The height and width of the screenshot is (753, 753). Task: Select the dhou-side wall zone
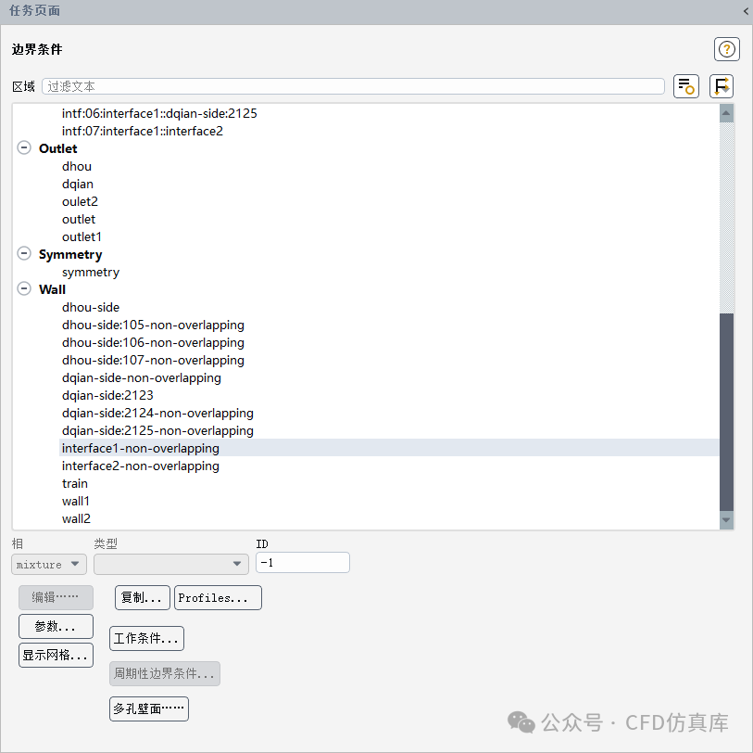pyautogui.click(x=91, y=307)
